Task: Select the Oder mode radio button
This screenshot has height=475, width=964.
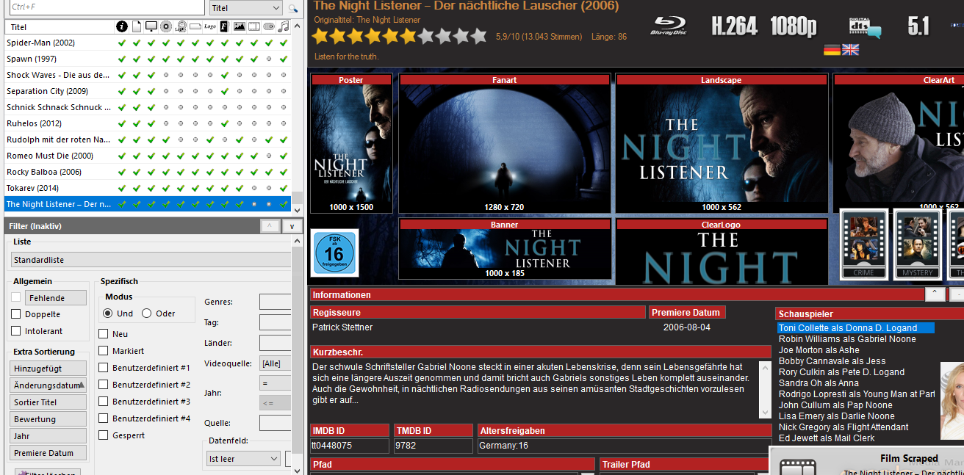Action: point(146,313)
